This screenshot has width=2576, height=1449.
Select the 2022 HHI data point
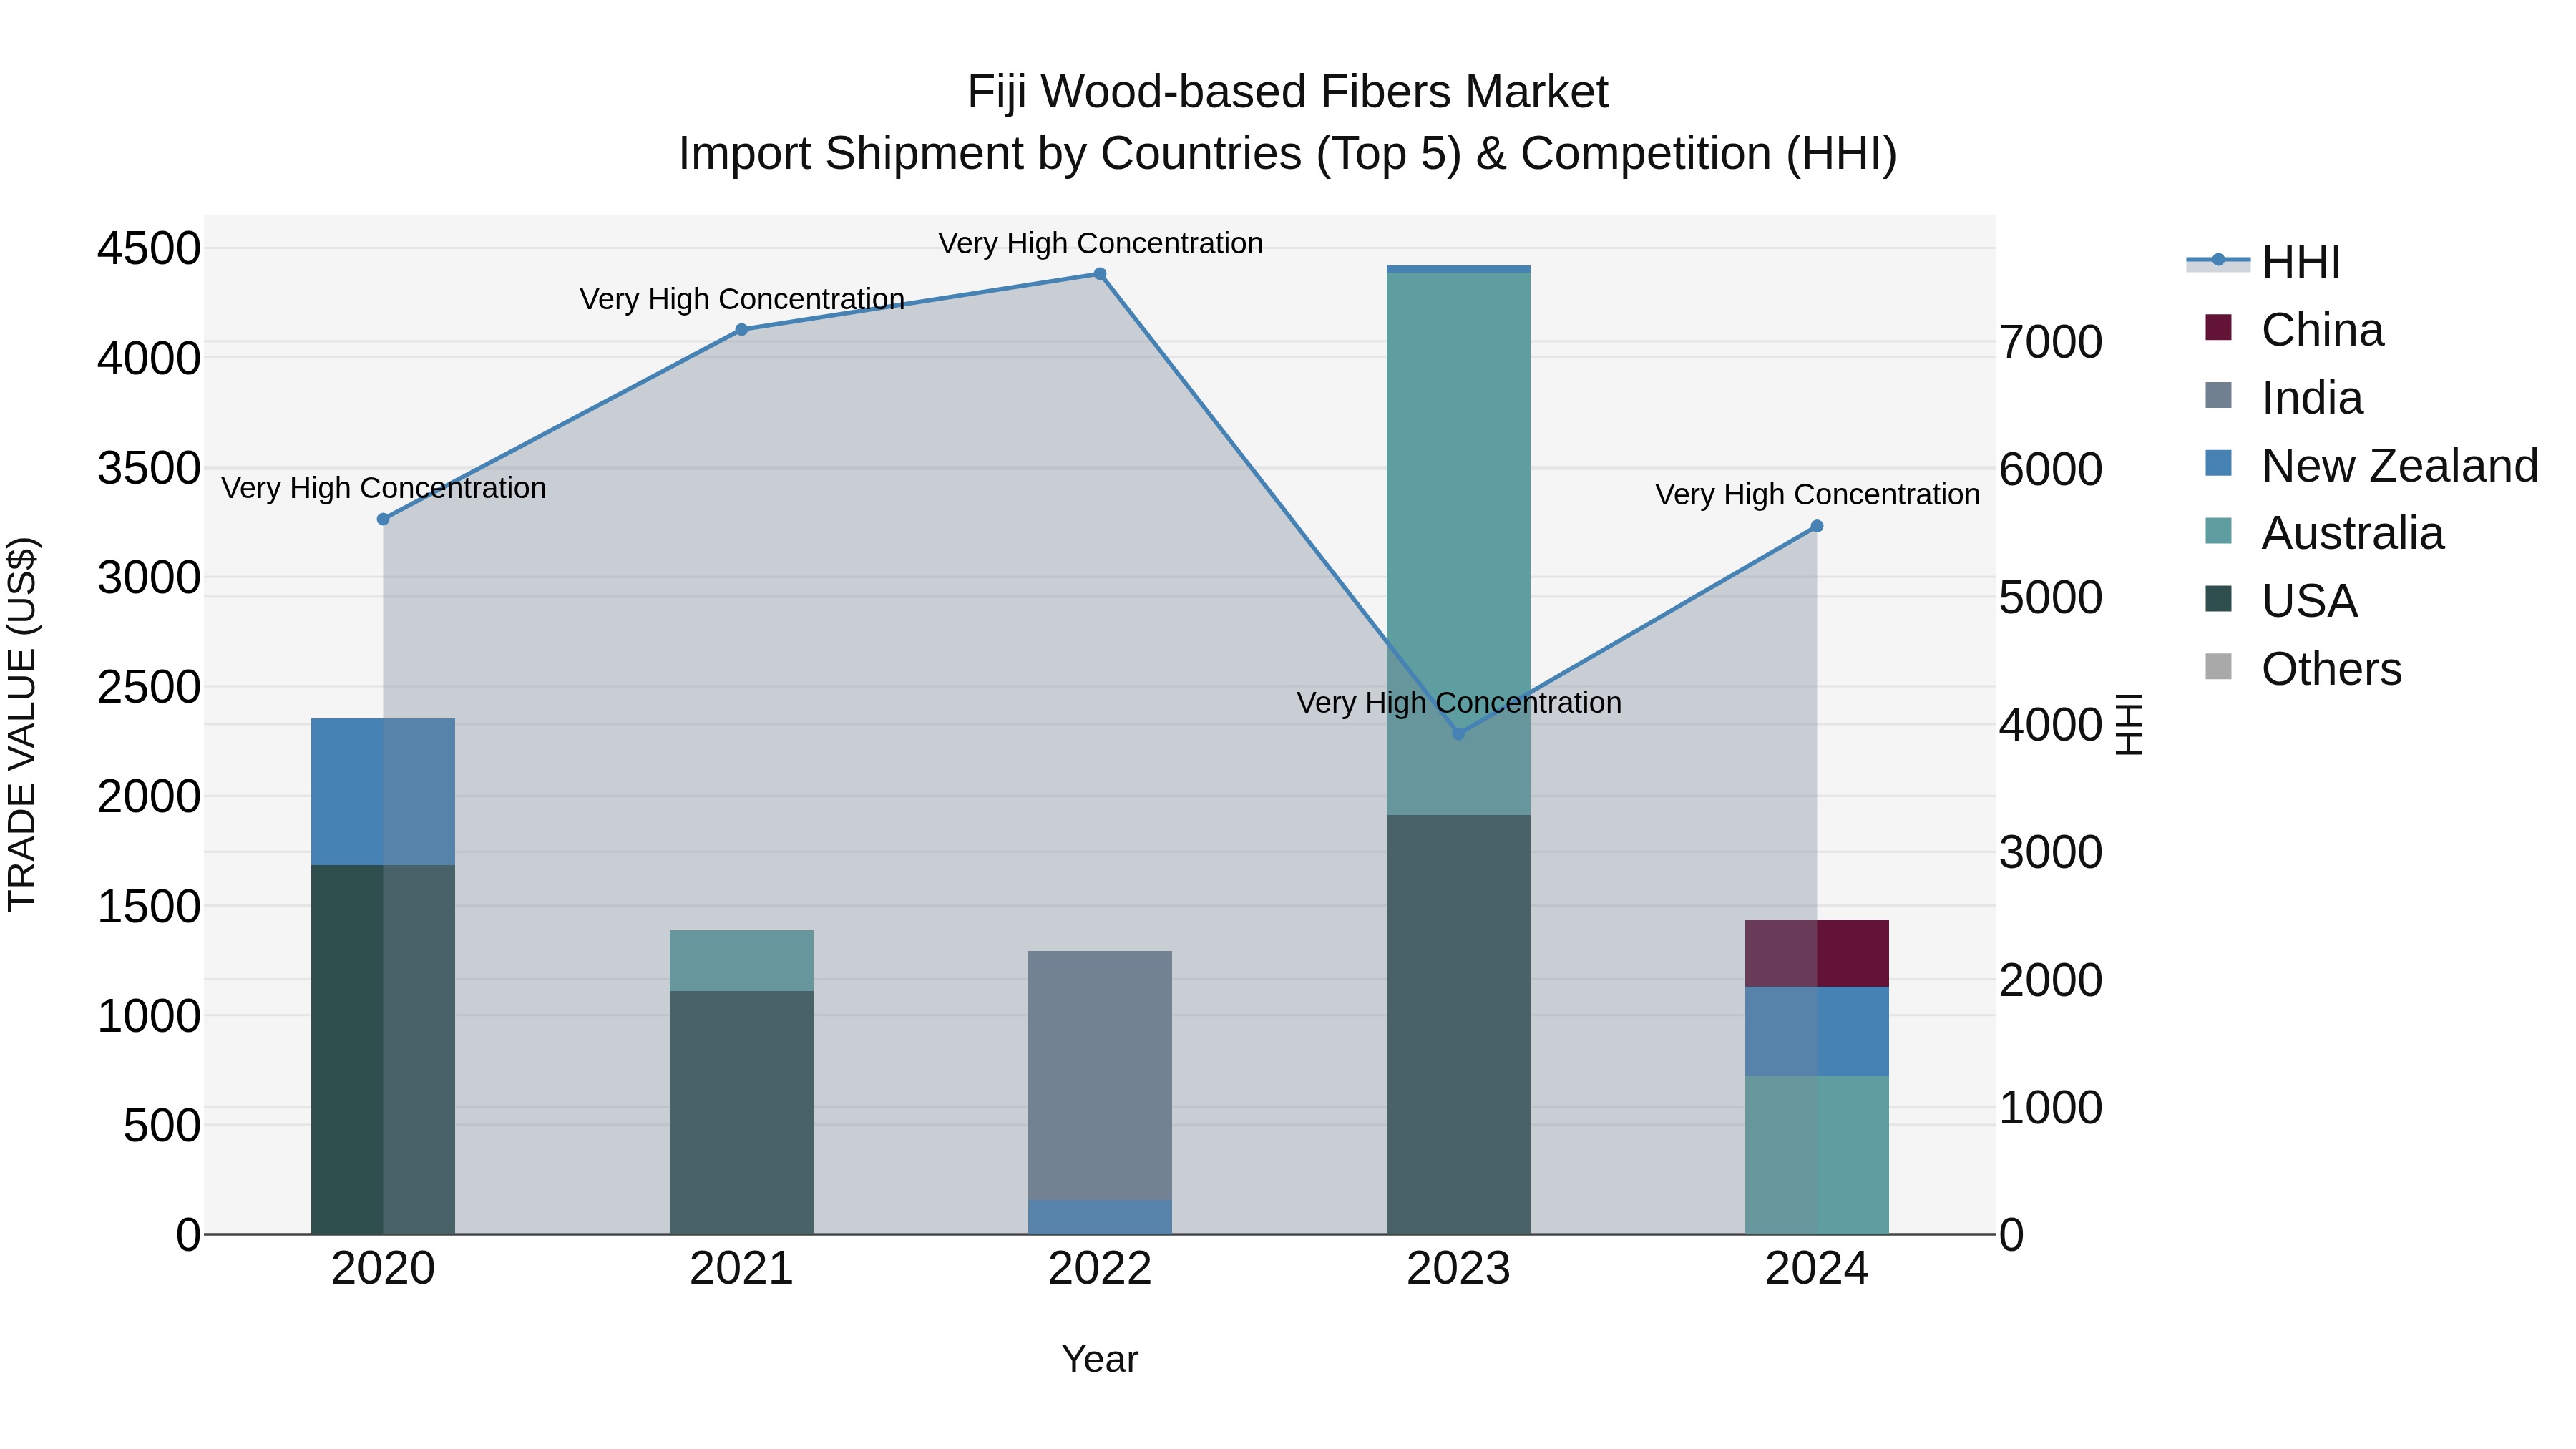(1100, 274)
